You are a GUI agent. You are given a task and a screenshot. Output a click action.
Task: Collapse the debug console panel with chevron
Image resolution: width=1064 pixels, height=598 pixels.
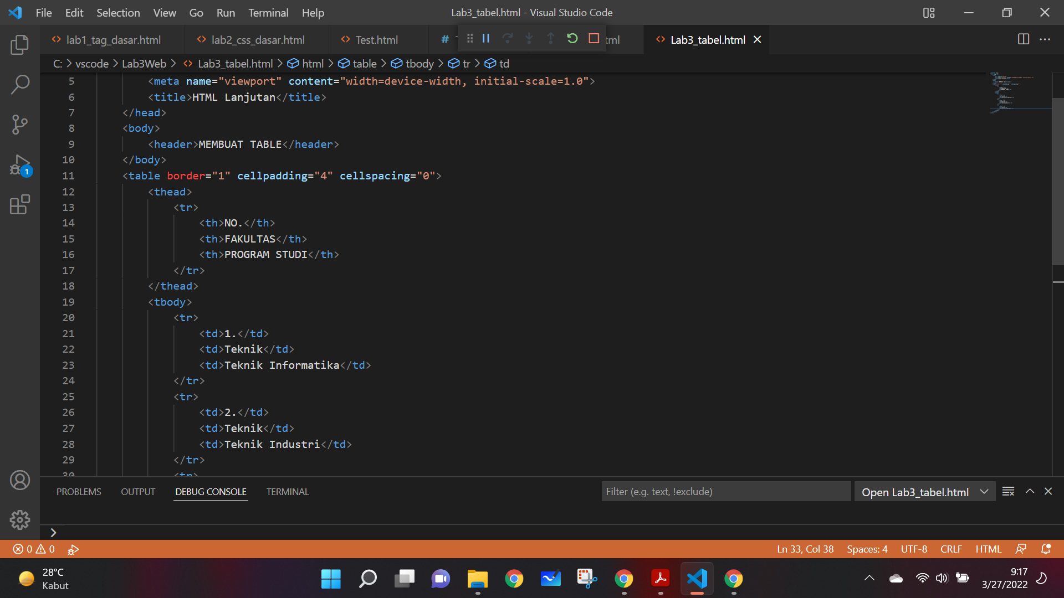point(1030,491)
